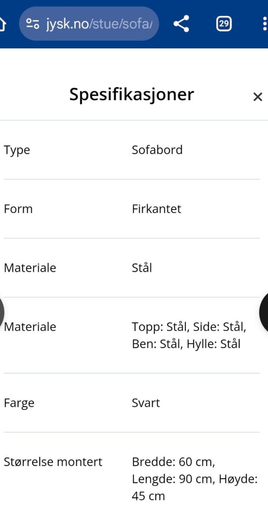Viewport: 268px width, 521px height.
Task: Tap the dark round button on right edge
Action: pos(265,312)
